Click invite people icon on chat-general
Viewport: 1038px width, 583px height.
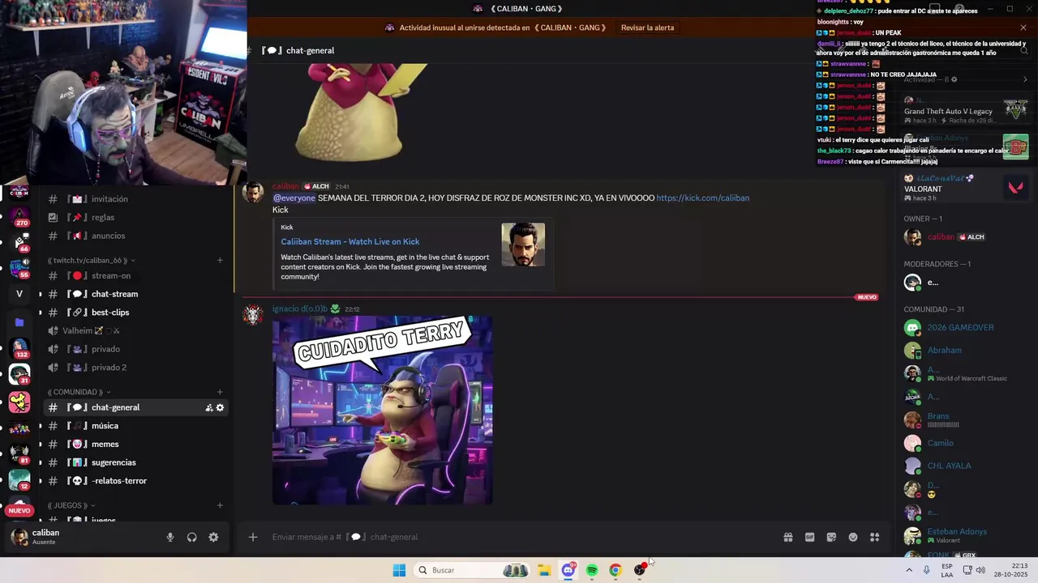click(x=209, y=407)
